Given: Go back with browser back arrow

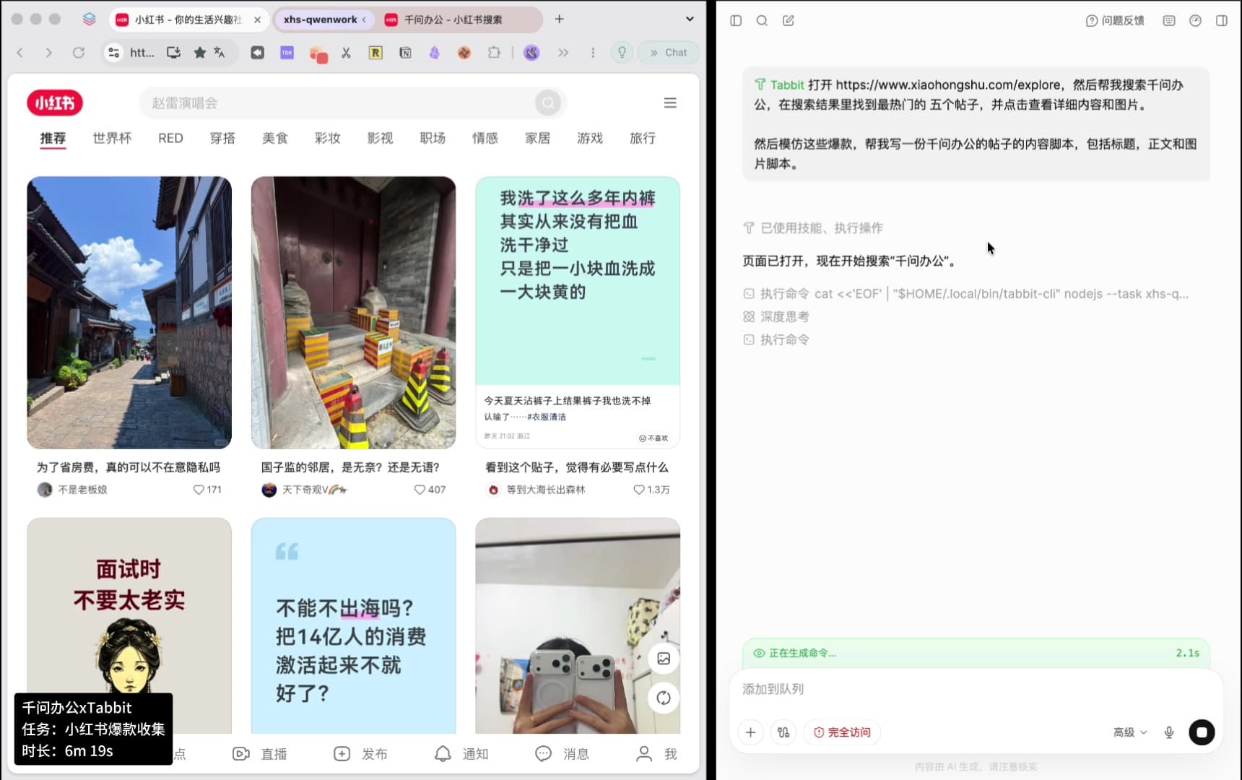Looking at the screenshot, I should [20, 53].
